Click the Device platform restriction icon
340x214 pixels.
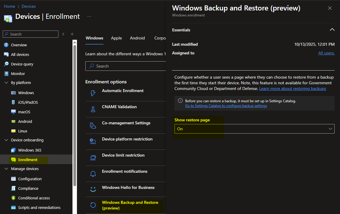click(x=93, y=141)
